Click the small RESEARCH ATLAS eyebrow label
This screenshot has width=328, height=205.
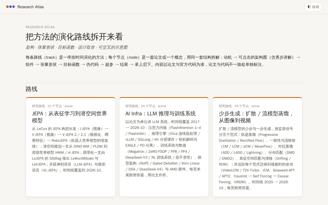(x=40, y=27)
